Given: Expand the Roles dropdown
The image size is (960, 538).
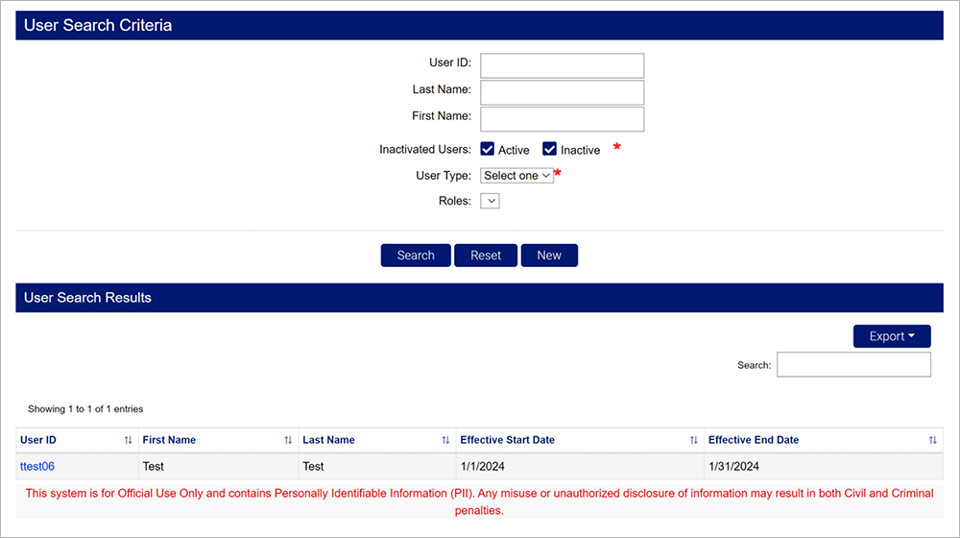Looking at the screenshot, I should (490, 201).
